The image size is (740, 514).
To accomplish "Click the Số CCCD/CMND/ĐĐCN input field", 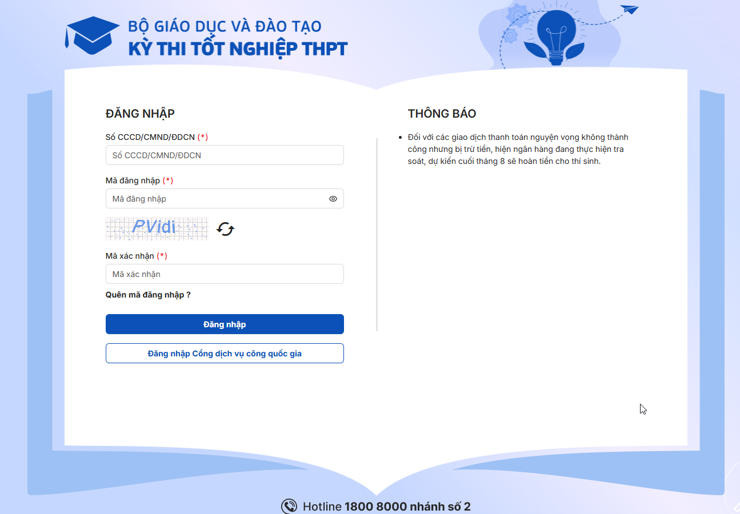I will (225, 155).
